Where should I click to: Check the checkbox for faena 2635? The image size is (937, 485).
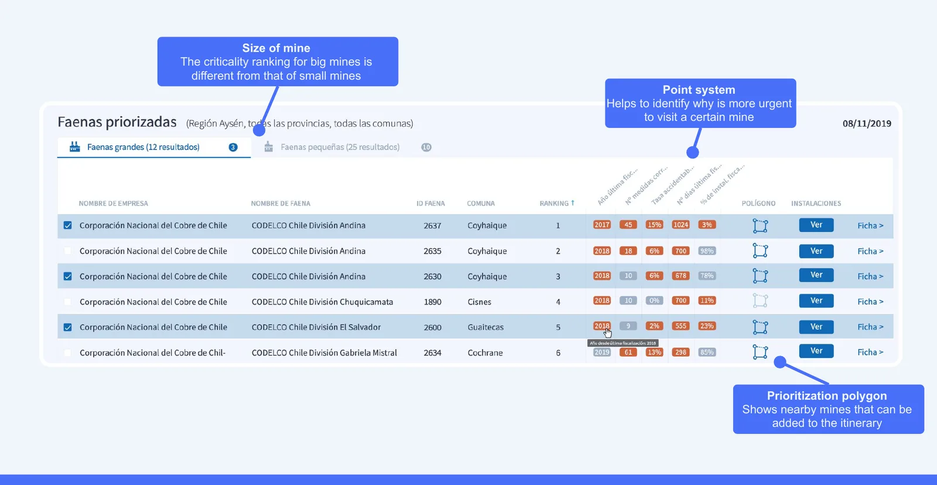(x=68, y=251)
